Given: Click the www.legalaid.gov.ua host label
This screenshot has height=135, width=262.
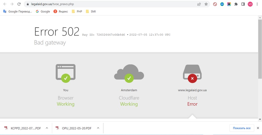Looking at the screenshot, I should [x=192, y=90].
